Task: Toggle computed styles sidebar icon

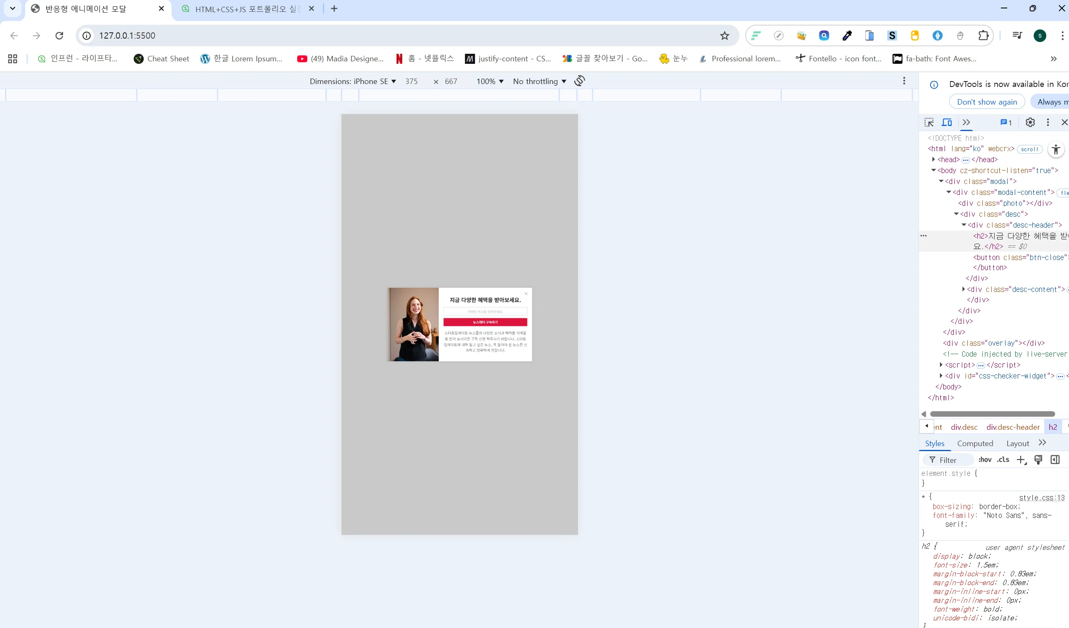Action: (x=1055, y=460)
